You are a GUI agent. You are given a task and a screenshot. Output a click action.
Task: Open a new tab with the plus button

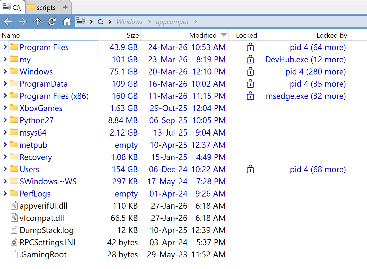click(65, 7)
